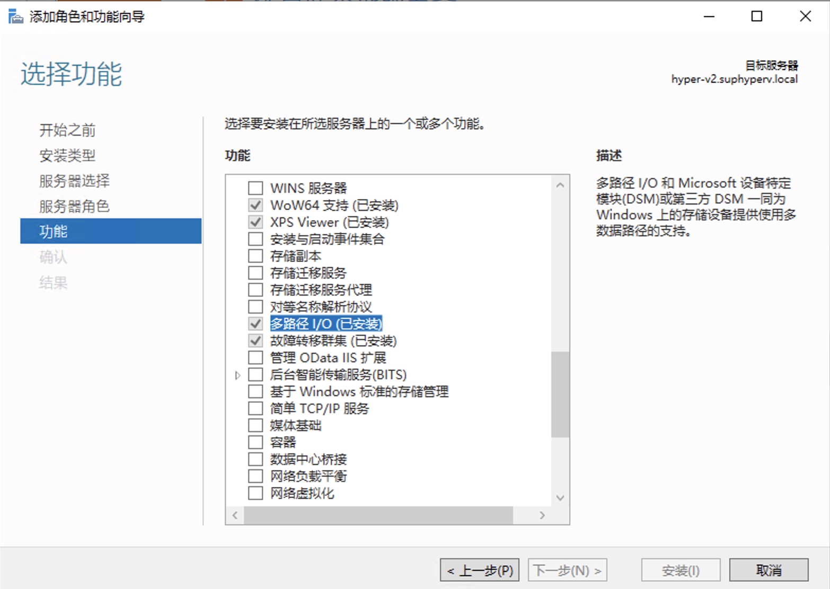
Task: Select the WINS 服务器 feature label
Action: tap(308, 188)
